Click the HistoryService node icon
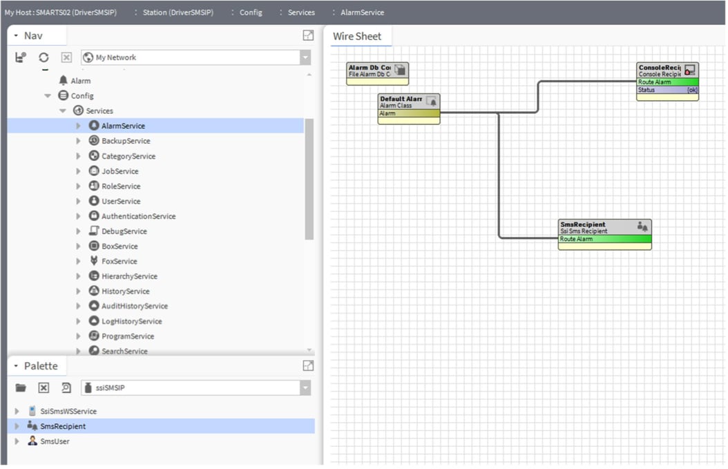 pos(94,291)
